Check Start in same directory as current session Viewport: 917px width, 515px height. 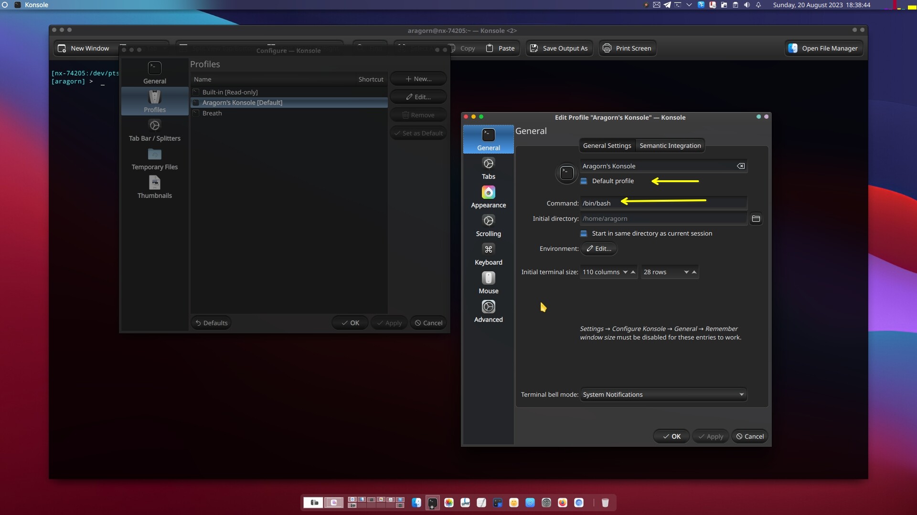point(584,233)
